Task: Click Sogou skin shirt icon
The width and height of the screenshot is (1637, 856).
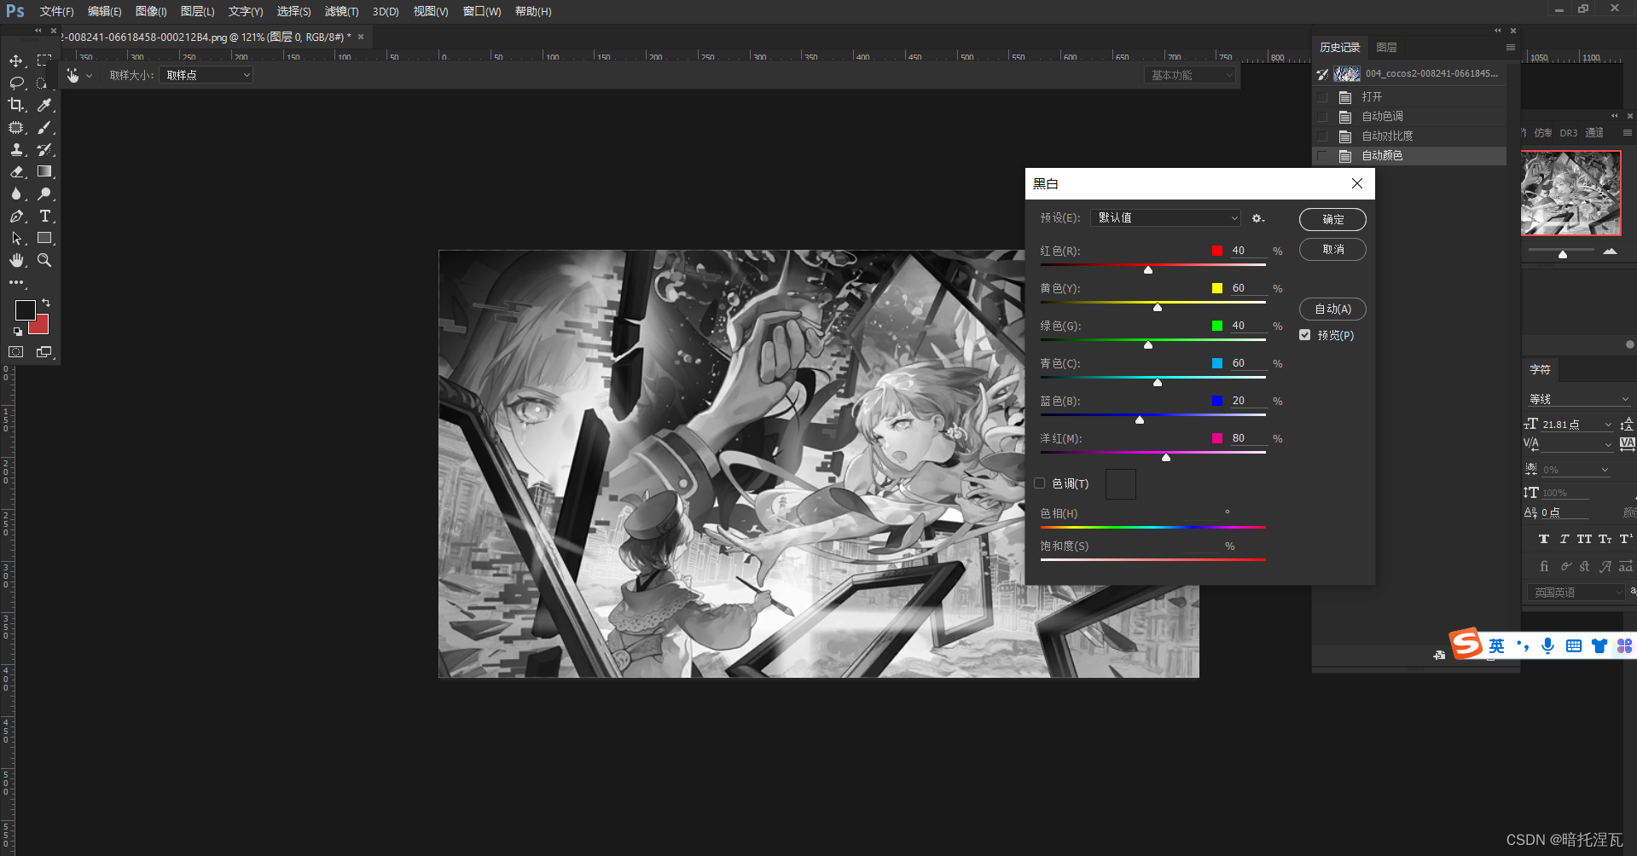Action: pos(1599,645)
